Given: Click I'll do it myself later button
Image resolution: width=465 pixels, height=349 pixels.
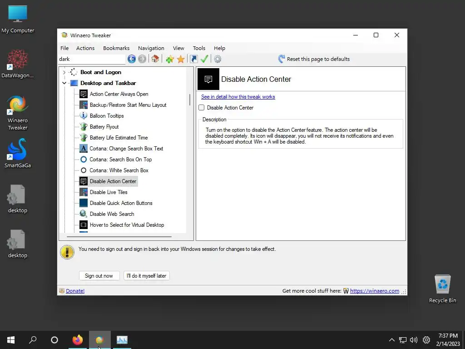Looking at the screenshot, I should (x=147, y=276).
